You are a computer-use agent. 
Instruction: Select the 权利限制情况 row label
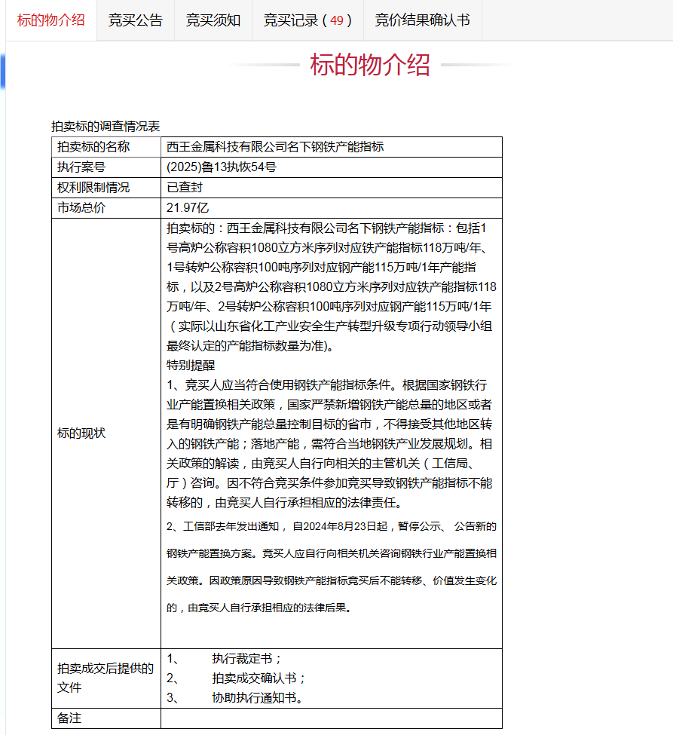tap(93, 188)
